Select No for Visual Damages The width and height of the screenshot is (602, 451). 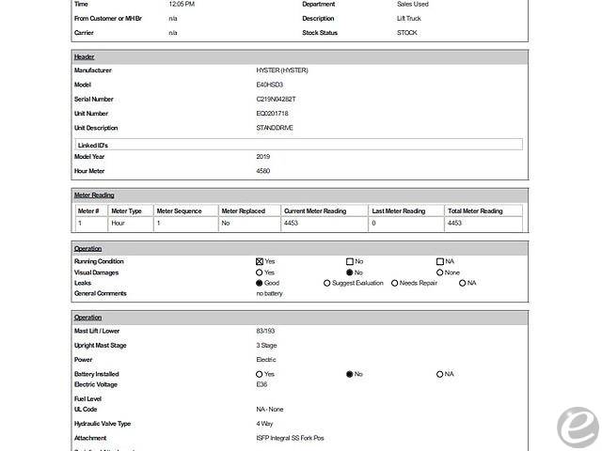(349, 272)
